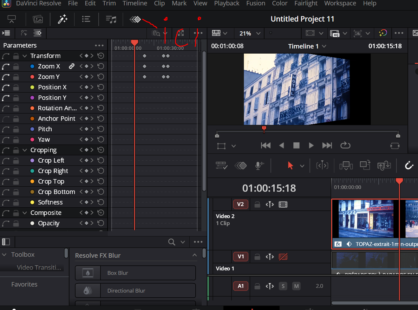Mute audio track A1

point(296,286)
